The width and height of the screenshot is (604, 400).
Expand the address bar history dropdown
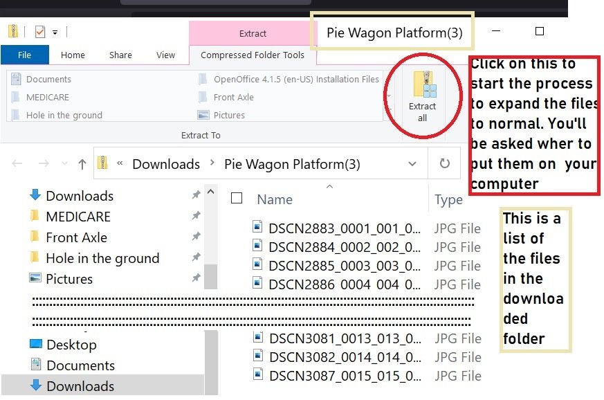click(412, 164)
